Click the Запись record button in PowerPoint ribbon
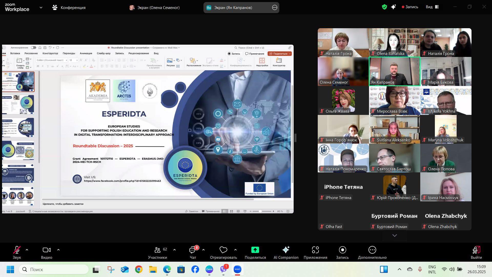This screenshot has width=492, height=277. (234, 54)
